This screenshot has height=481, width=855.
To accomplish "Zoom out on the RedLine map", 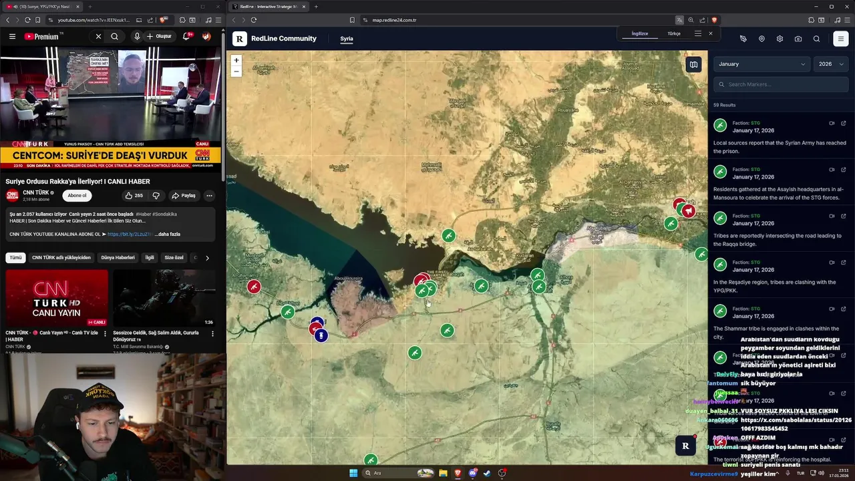I will [x=236, y=71].
